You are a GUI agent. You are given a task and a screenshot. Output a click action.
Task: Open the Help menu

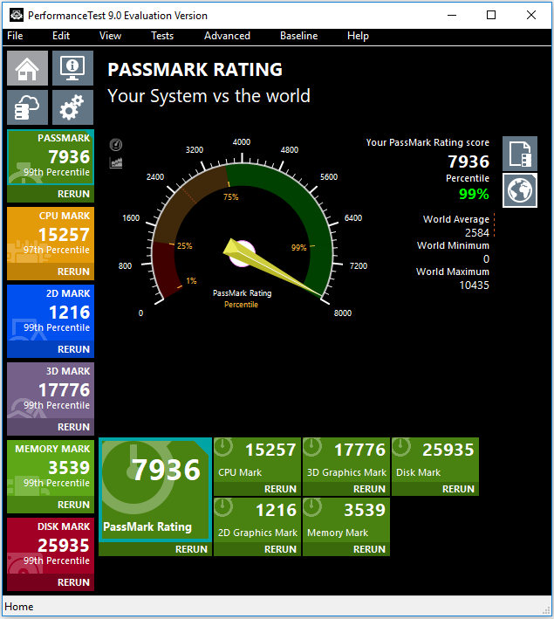coord(358,36)
